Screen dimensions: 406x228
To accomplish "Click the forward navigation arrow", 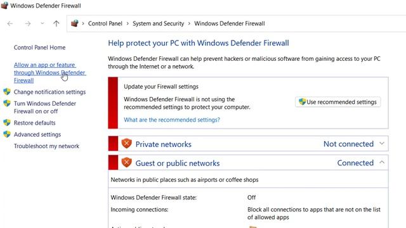I will [x=28, y=24].
